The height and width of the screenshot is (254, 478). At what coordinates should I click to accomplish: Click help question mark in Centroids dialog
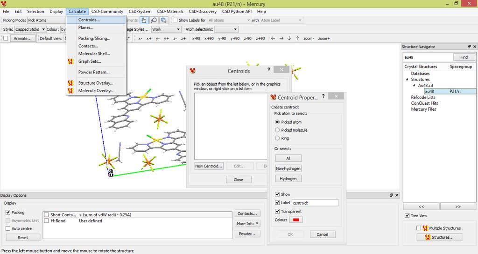[x=268, y=70]
